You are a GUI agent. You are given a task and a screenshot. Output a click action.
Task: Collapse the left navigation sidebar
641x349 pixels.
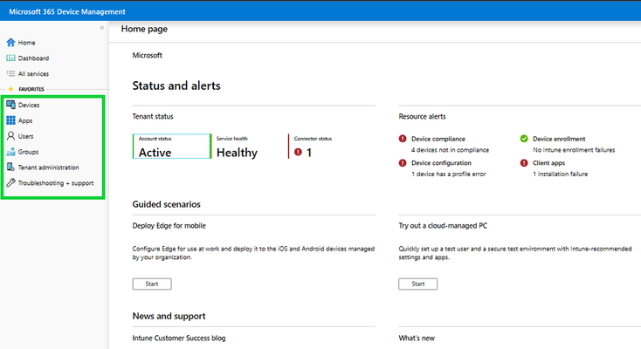102,28
